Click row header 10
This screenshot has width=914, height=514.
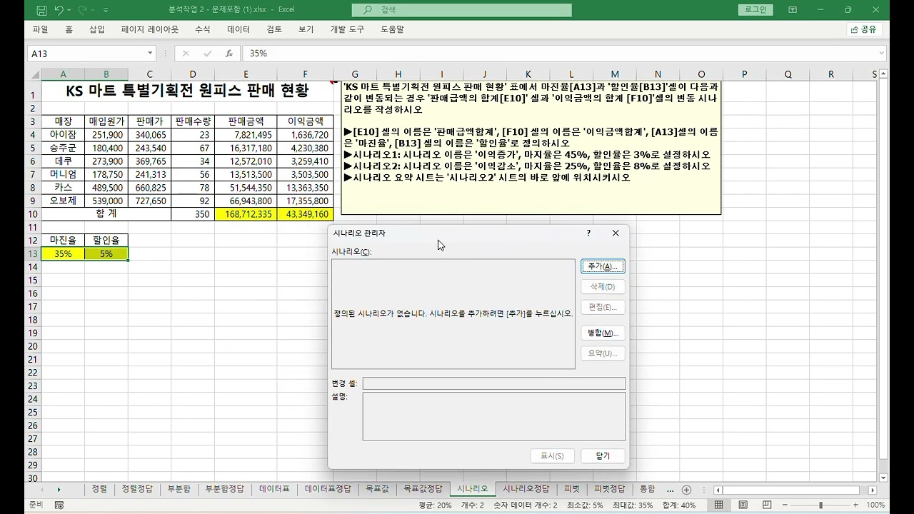33,214
